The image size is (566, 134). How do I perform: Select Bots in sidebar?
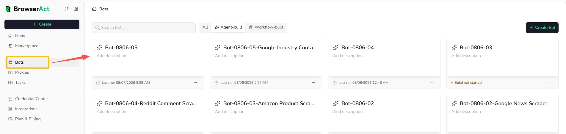pos(42,62)
